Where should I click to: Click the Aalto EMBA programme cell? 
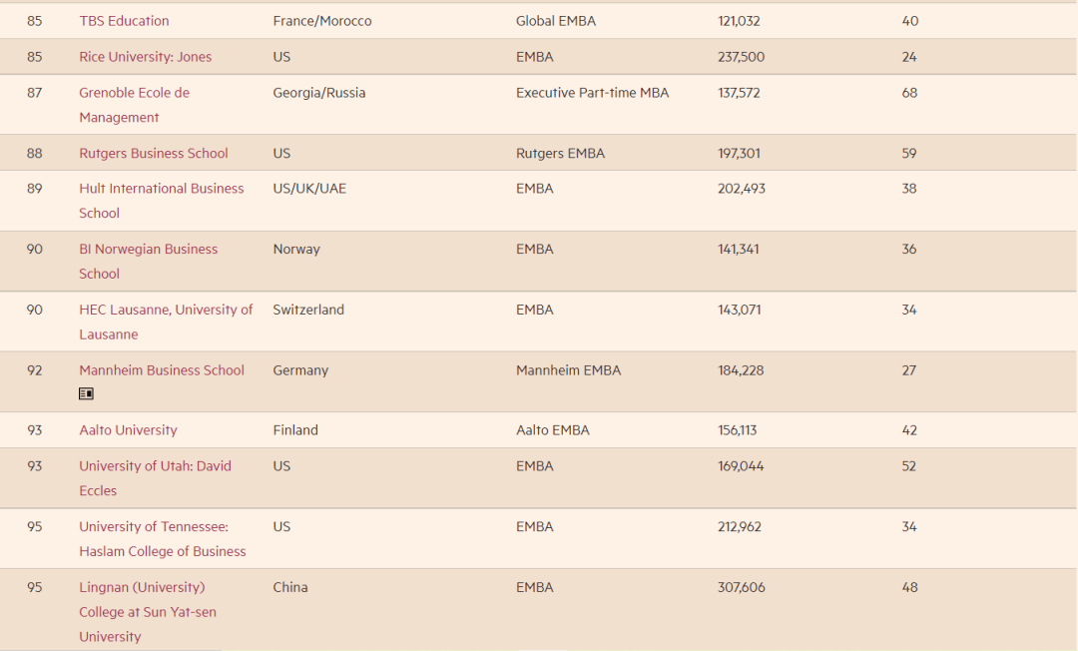point(553,430)
